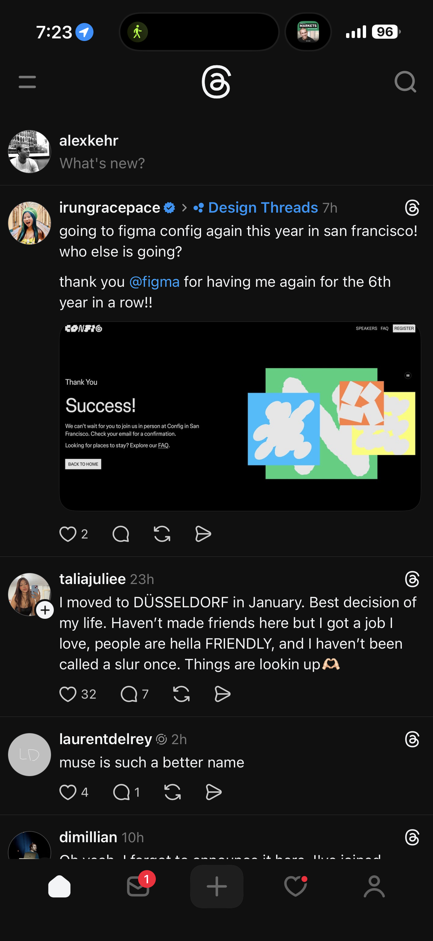Tap the new thread plus button
The width and height of the screenshot is (433, 941).
(216, 886)
